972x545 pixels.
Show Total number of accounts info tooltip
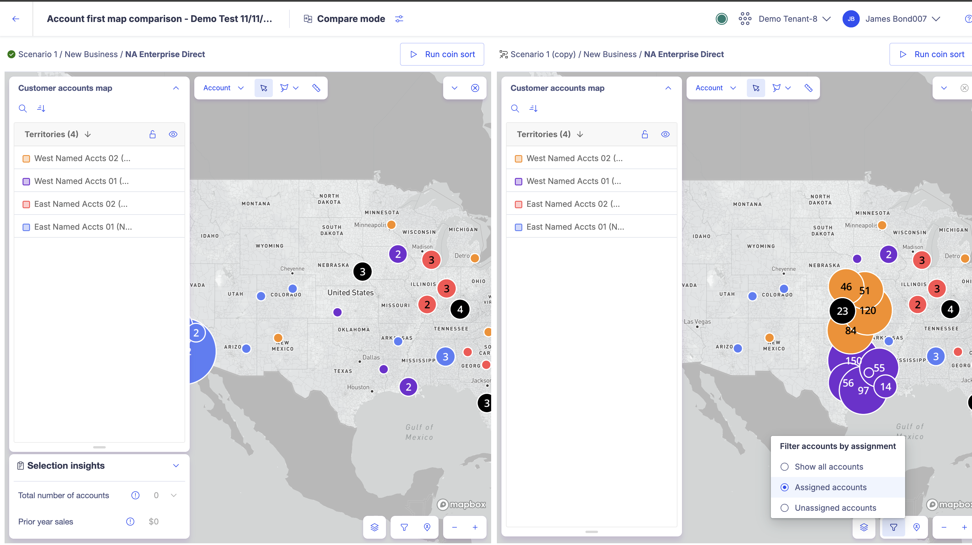[135, 495]
